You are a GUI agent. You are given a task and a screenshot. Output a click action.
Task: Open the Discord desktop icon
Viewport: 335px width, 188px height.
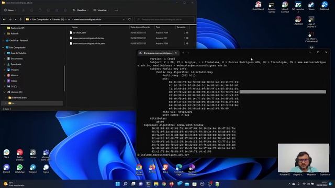pyautogui.click(x=6, y=168)
